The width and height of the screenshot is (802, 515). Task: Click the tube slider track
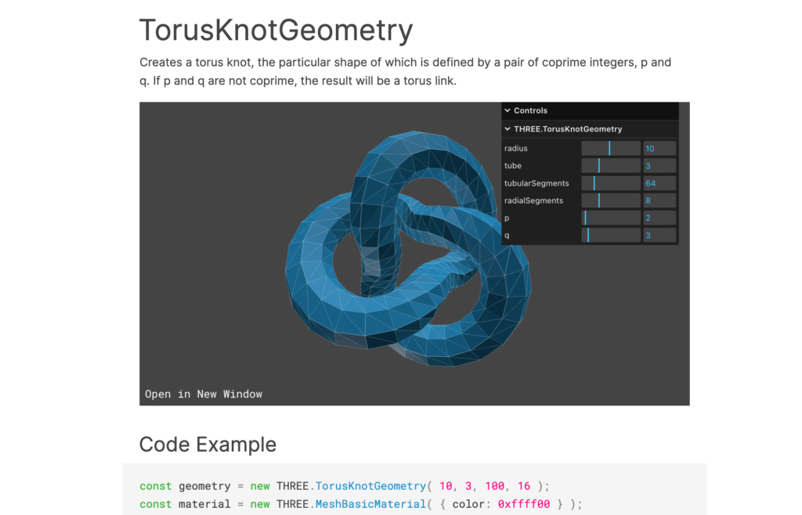(x=611, y=166)
